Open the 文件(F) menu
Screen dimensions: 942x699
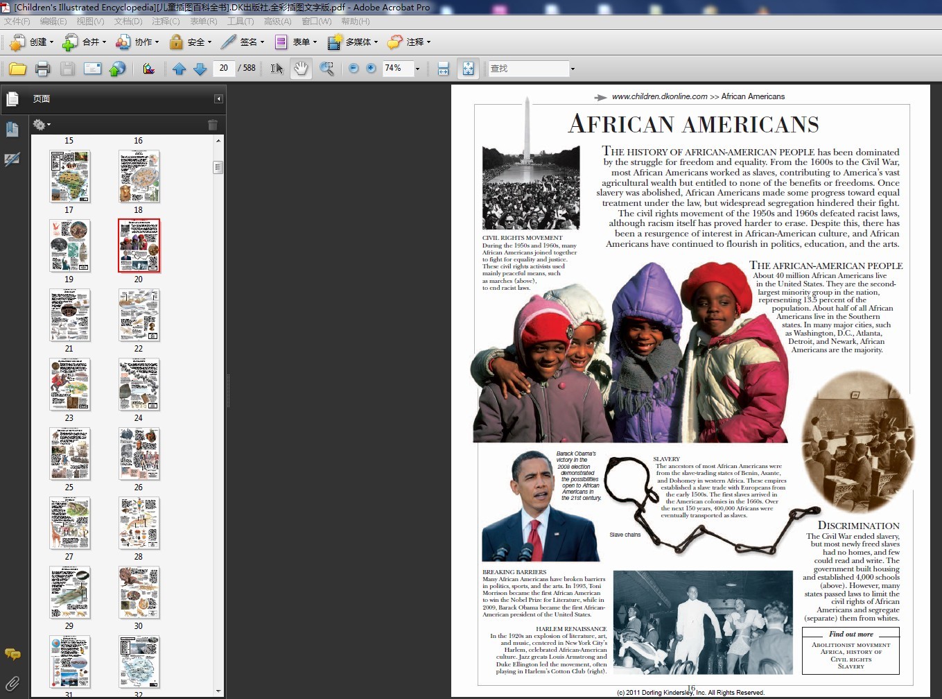pyautogui.click(x=17, y=21)
